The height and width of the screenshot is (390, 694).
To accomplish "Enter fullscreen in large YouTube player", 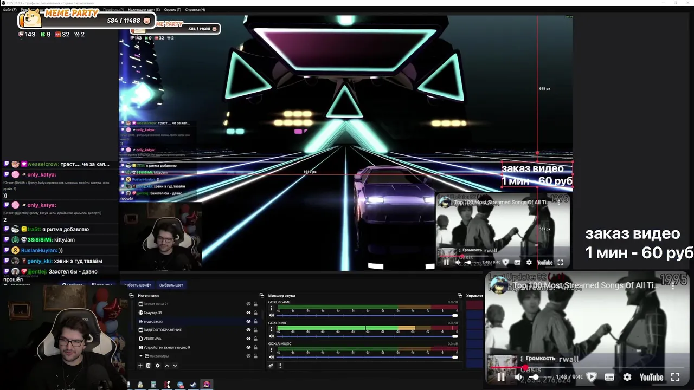I will point(675,377).
